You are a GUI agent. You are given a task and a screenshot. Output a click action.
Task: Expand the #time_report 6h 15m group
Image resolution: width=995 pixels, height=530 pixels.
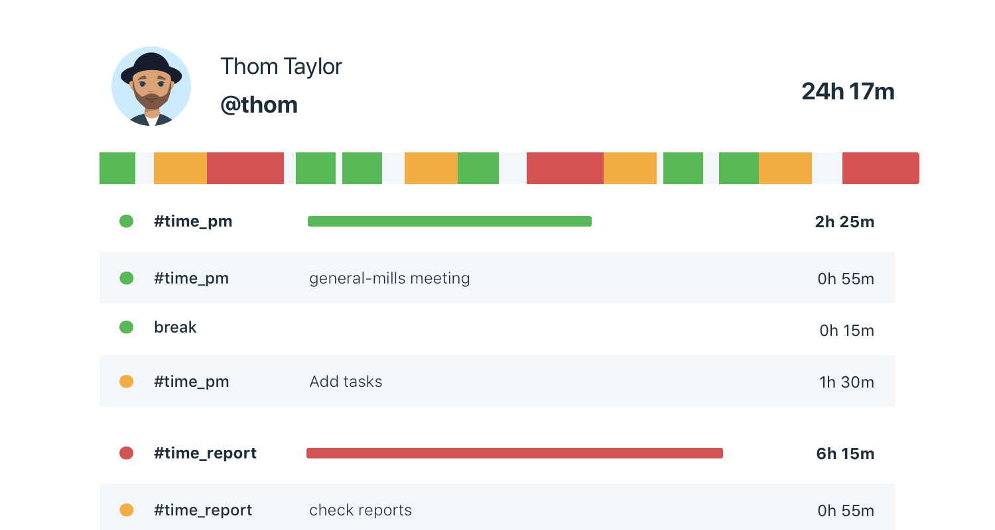tap(205, 453)
